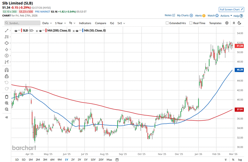Expand the 1-Year period dropdown
Screen dimensions: 248x162
(x=60, y=23)
